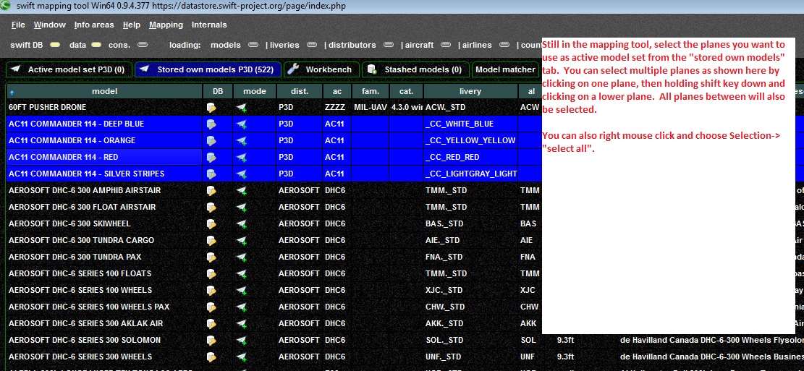
Task: Click mode icon for DHC-6 300 TUNDRA CARGO
Action: (x=242, y=240)
